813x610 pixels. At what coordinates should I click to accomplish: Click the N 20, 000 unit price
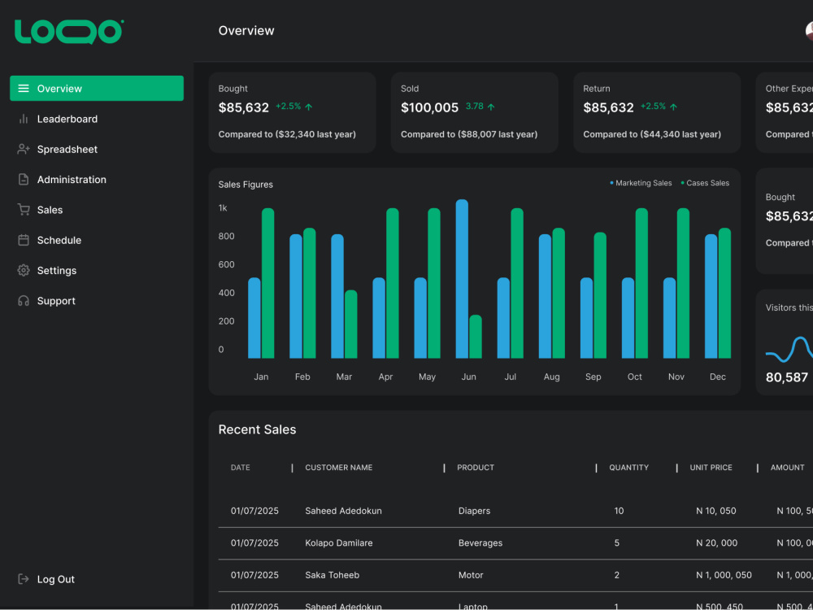[716, 543]
